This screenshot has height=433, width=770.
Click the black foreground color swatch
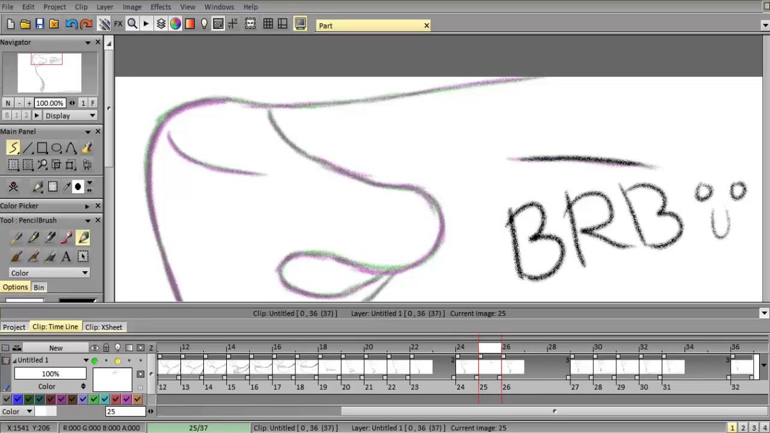pos(77,187)
